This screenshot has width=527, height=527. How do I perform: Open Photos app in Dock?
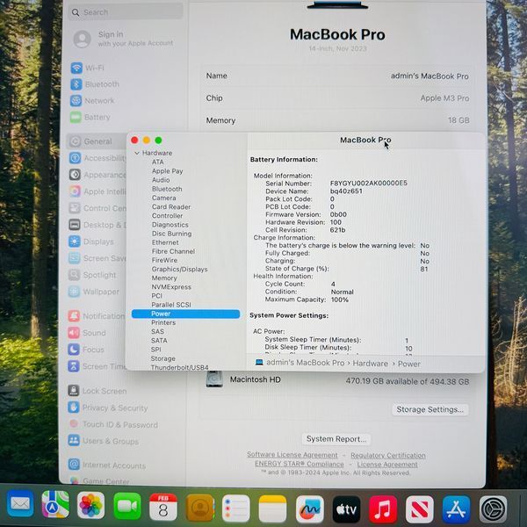(90, 505)
